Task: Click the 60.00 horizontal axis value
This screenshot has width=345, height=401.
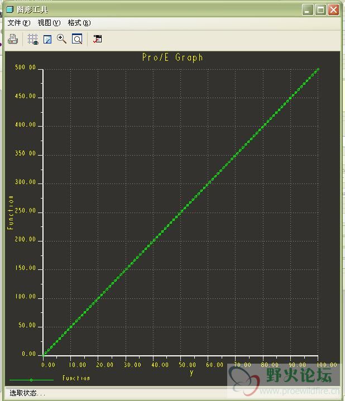Action: tap(215, 365)
